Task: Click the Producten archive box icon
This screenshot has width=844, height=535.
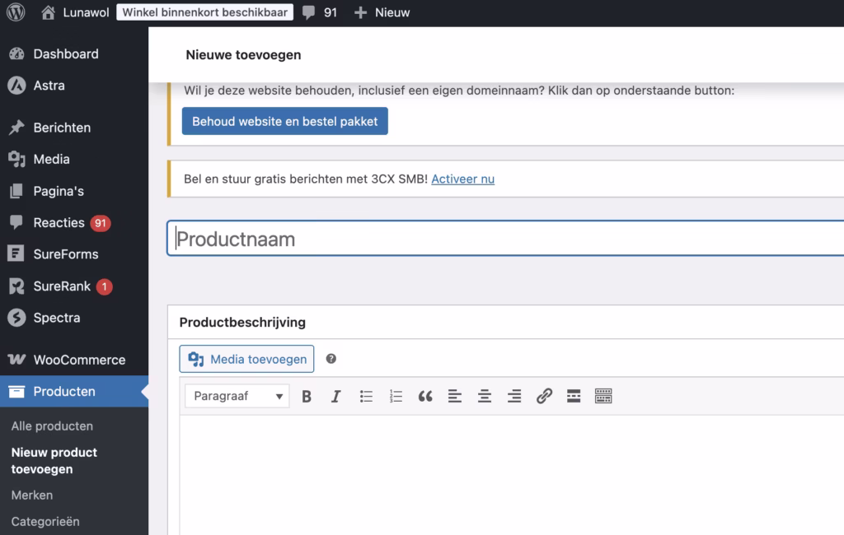Action: tap(16, 392)
